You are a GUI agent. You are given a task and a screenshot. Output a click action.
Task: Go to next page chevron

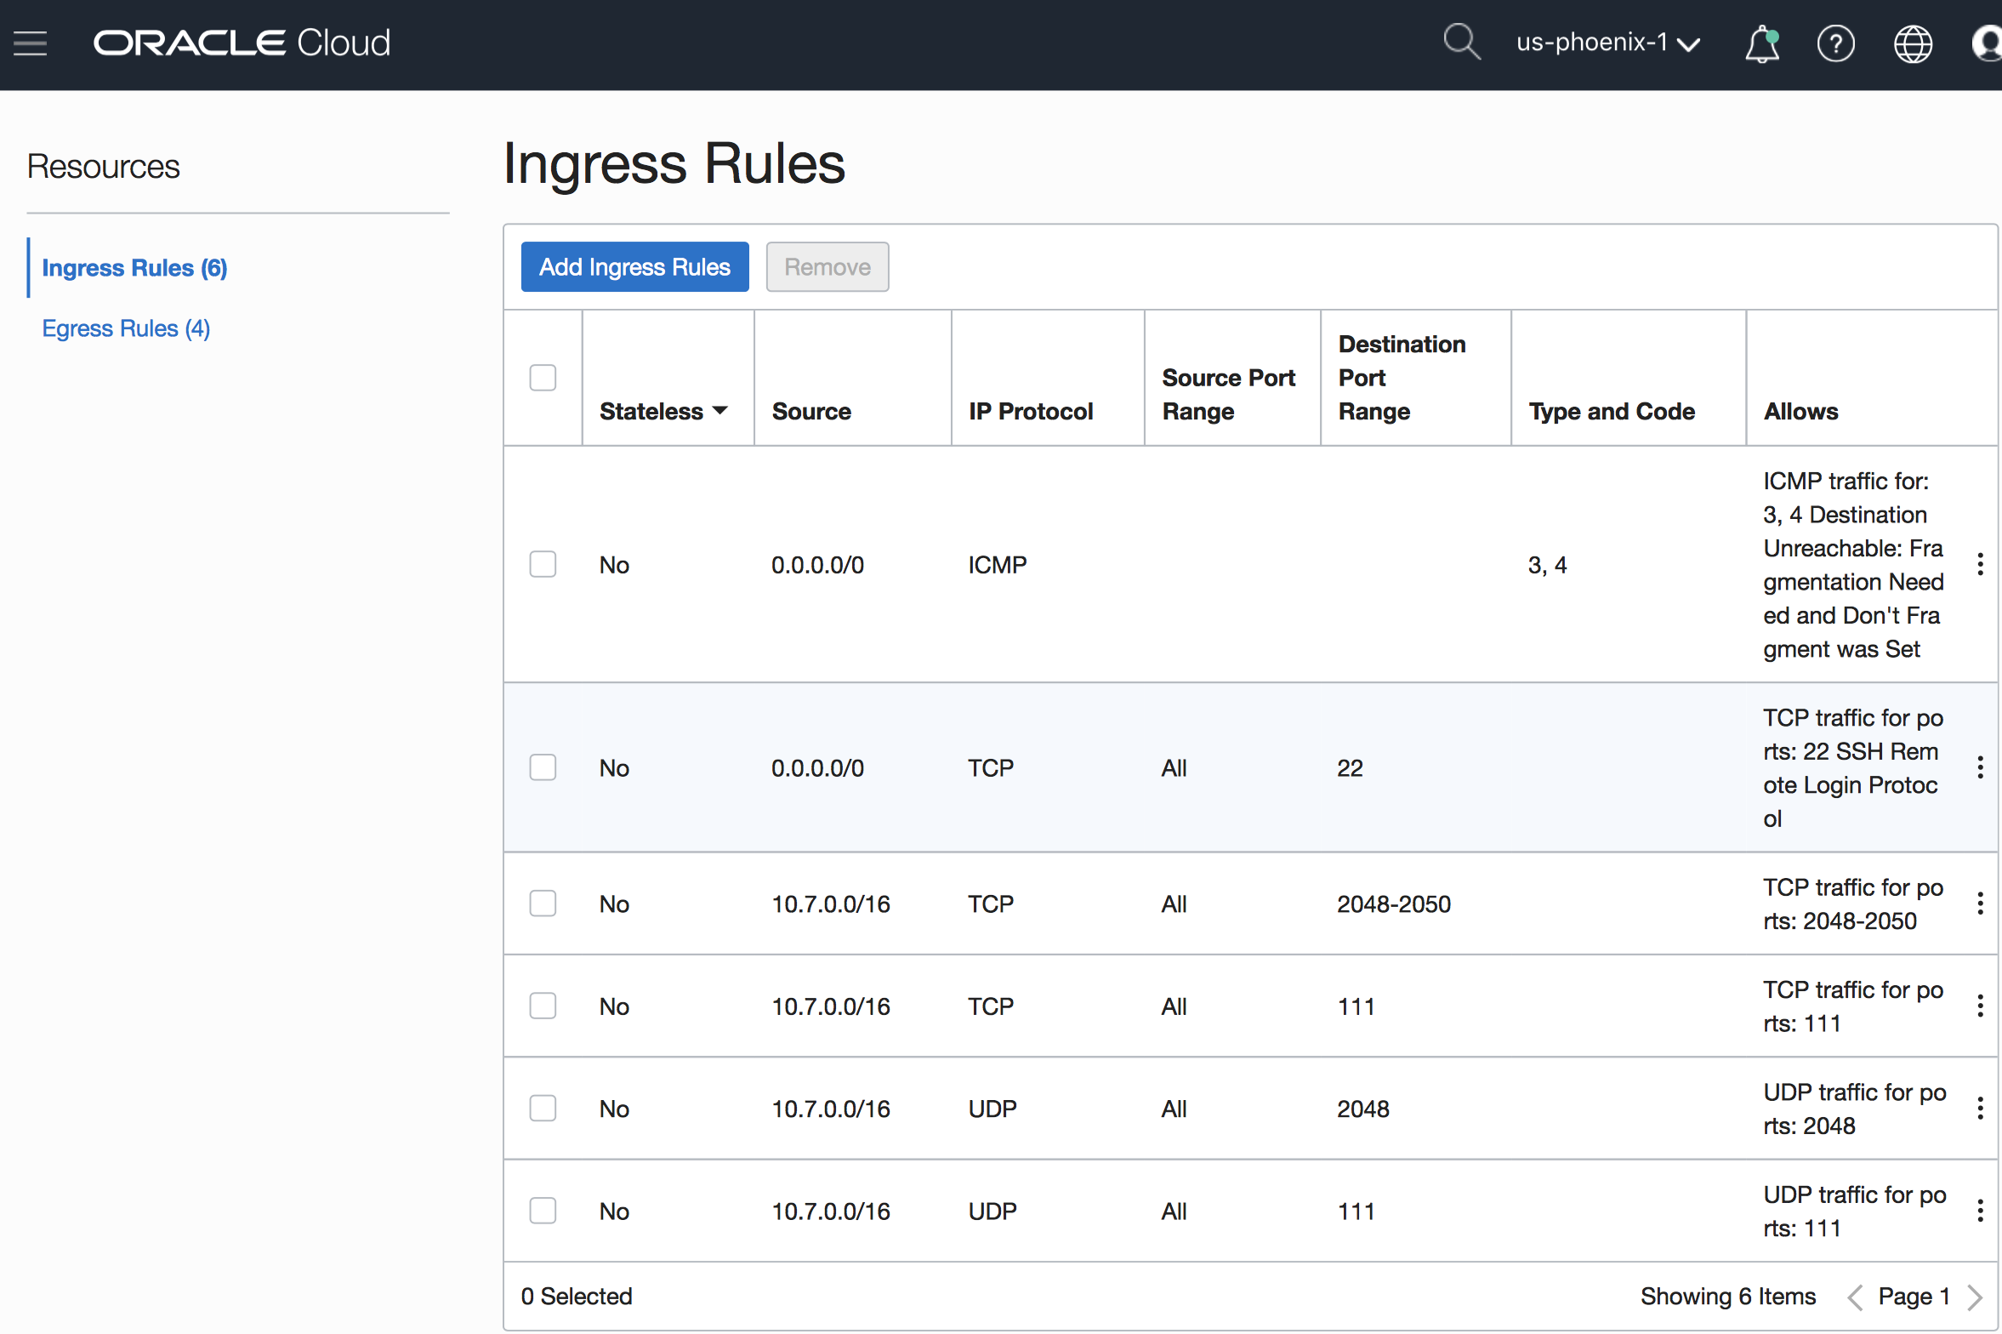tap(1975, 1297)
